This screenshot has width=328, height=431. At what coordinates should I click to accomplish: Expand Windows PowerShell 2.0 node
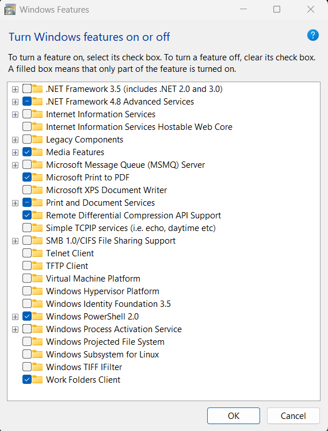coord(15,317)
